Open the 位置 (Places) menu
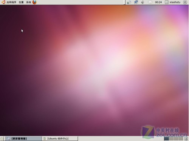The width and height of the screenshot is (189, 141). pyautogui.click(x=21, y=2)
